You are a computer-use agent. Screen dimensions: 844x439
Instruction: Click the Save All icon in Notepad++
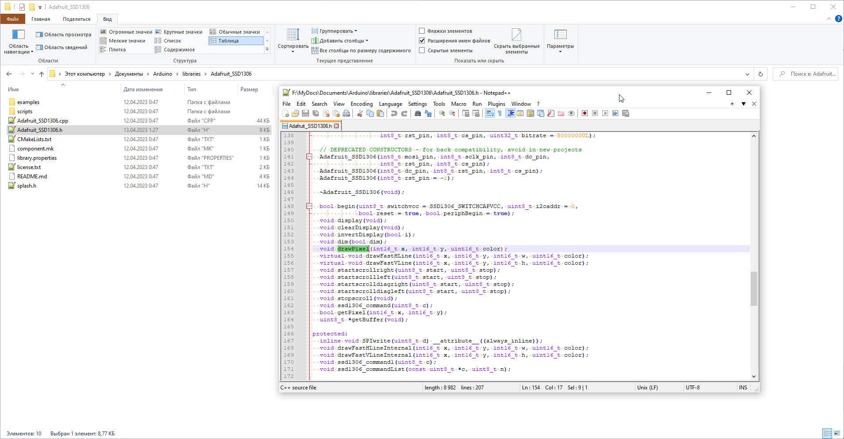[316, 114]
